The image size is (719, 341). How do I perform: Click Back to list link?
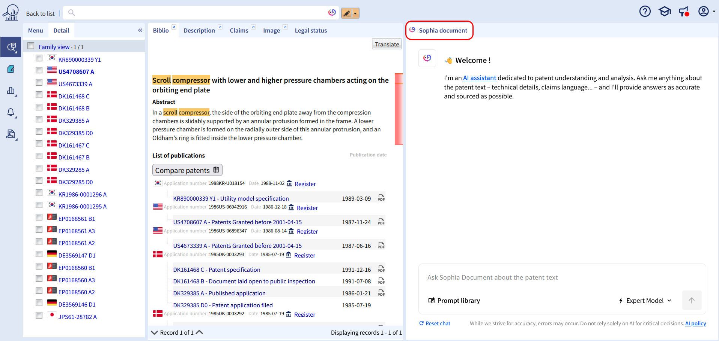tap(40, 14)
